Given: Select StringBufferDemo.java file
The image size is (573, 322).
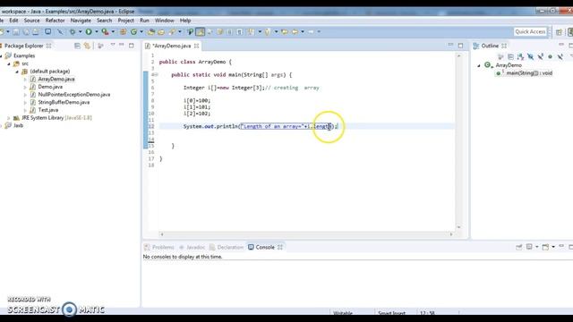Looking at the screenshot, I should [x=64, y=102].
